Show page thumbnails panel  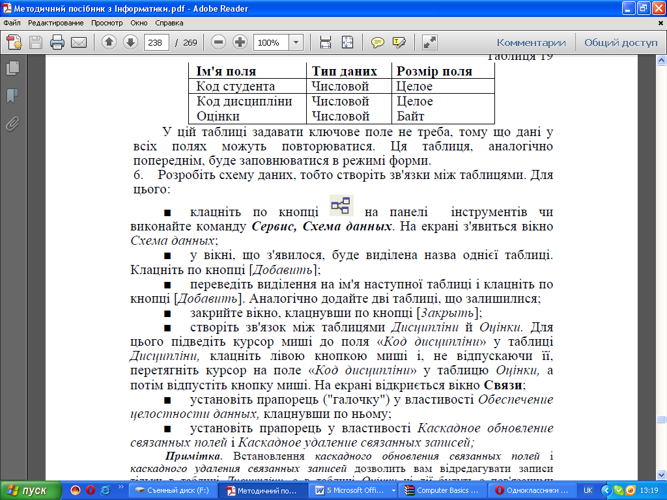[13, 68]
